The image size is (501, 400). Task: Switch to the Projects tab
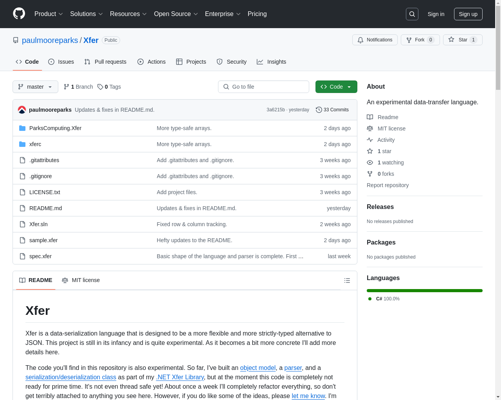(x=191, y=62)
